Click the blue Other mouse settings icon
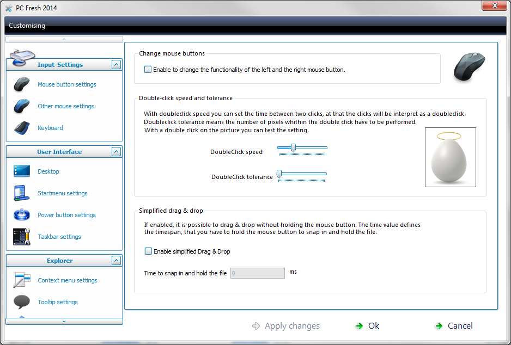The width and height of the screenshot is (511, 345). 22,106
